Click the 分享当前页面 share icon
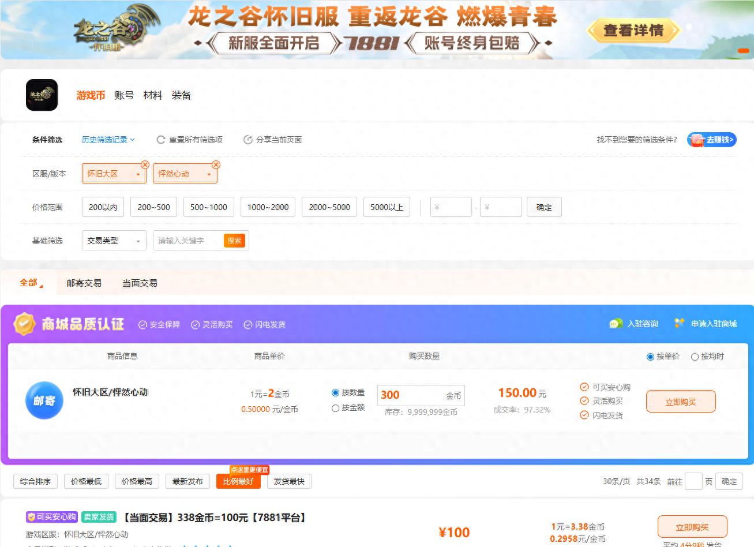The width and height of the screenshot is (754, 547). pos(247,139)
